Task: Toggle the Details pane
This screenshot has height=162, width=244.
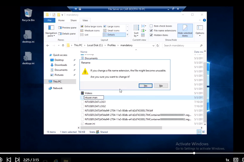Action: (x=67, y=34)
